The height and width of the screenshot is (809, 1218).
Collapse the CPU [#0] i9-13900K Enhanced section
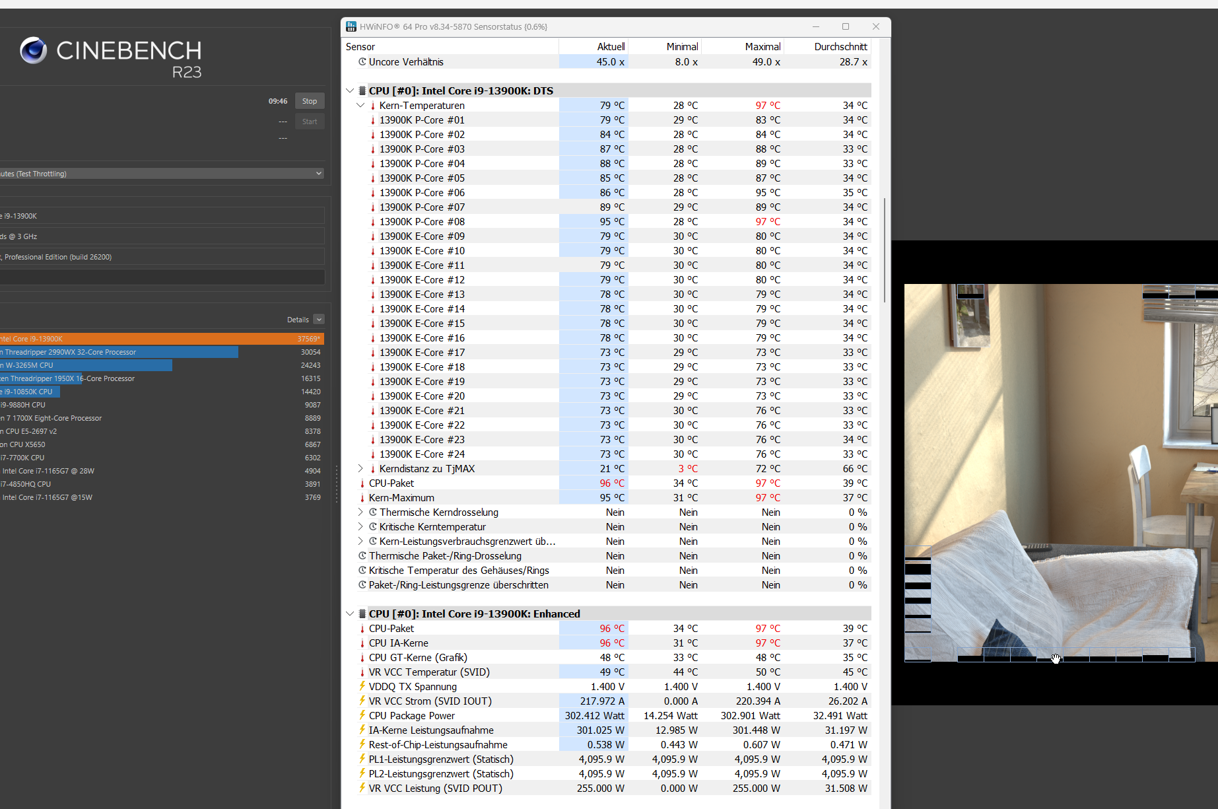click(350, 614)
